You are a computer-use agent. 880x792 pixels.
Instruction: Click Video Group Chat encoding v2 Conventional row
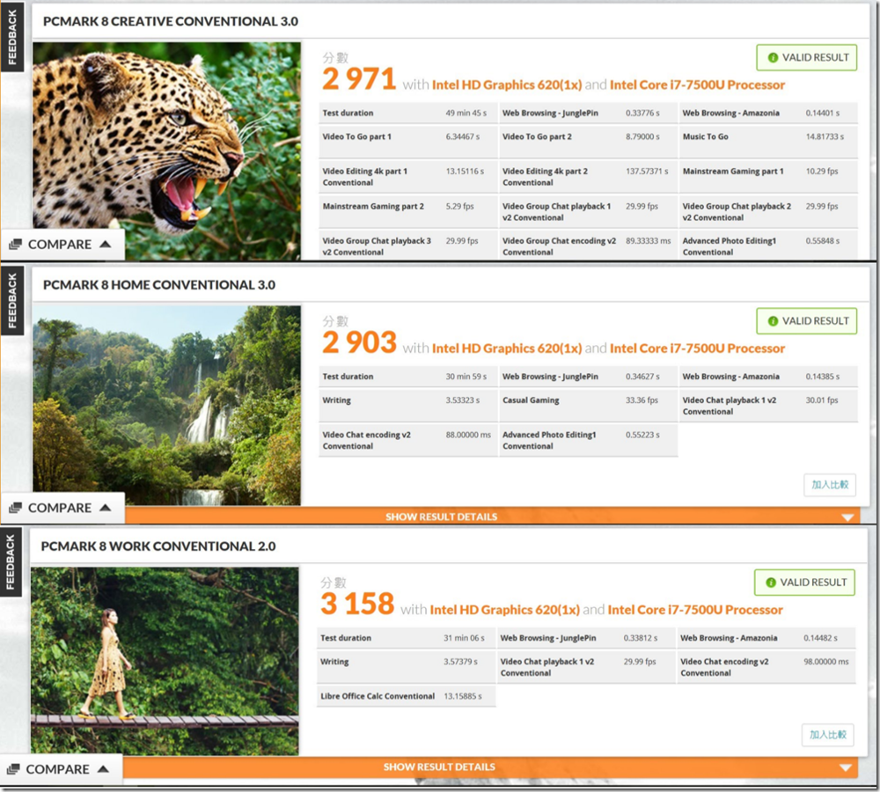click(x=588, y=245)
